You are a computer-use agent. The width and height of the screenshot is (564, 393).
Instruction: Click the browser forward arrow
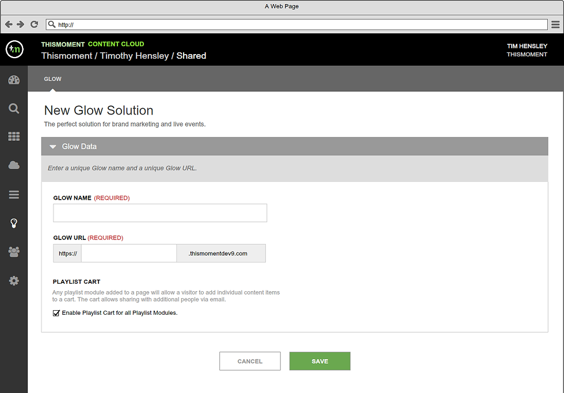21,24
